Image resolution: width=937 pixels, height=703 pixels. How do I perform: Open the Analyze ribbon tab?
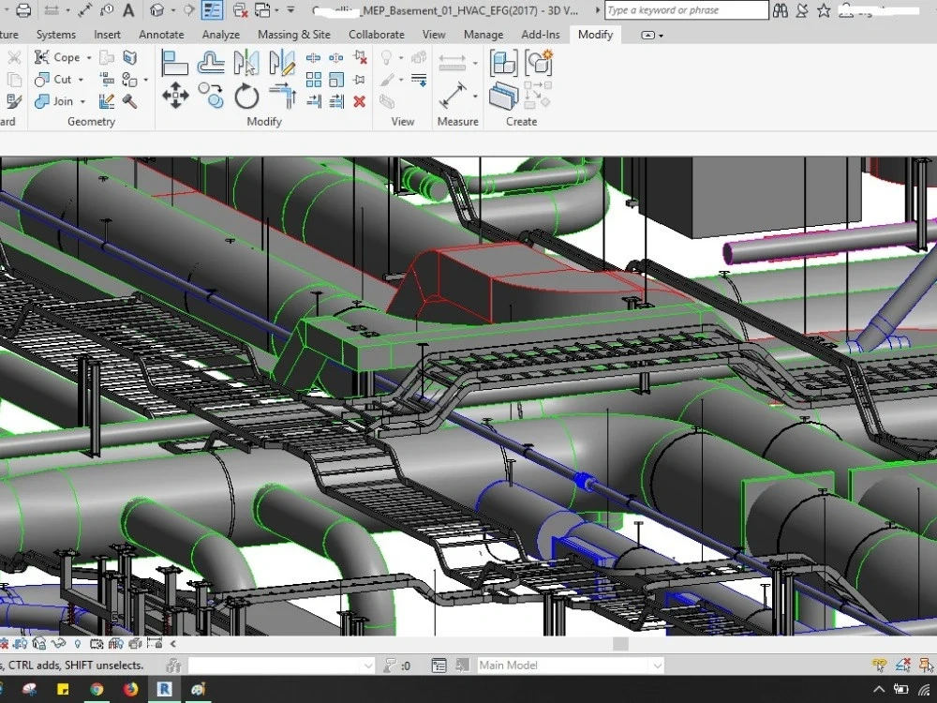220,35
